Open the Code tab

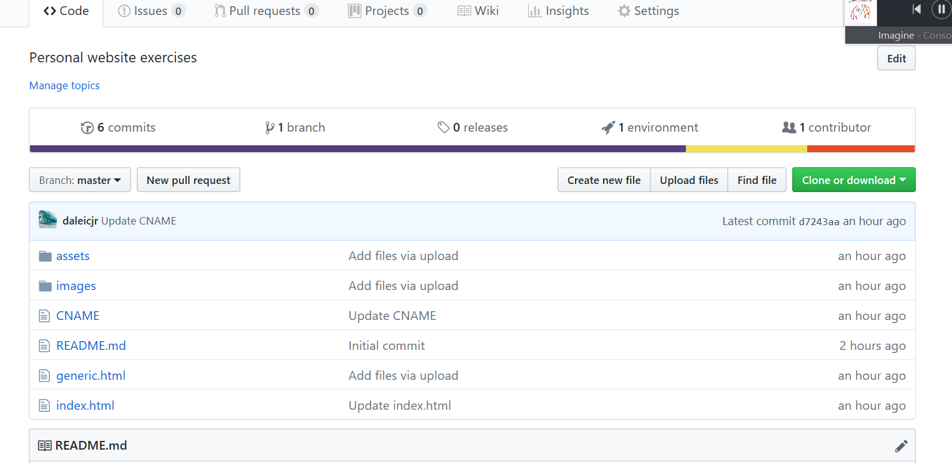tap(66, 11)
